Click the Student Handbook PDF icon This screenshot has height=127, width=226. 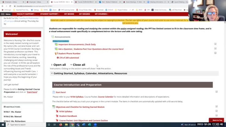[x=57, y=116]
